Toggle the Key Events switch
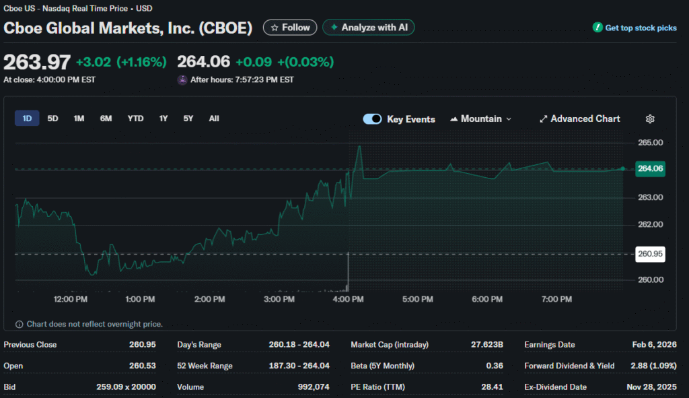The width and height of the screenshot is (689, 398). click(x=372, y=119)
